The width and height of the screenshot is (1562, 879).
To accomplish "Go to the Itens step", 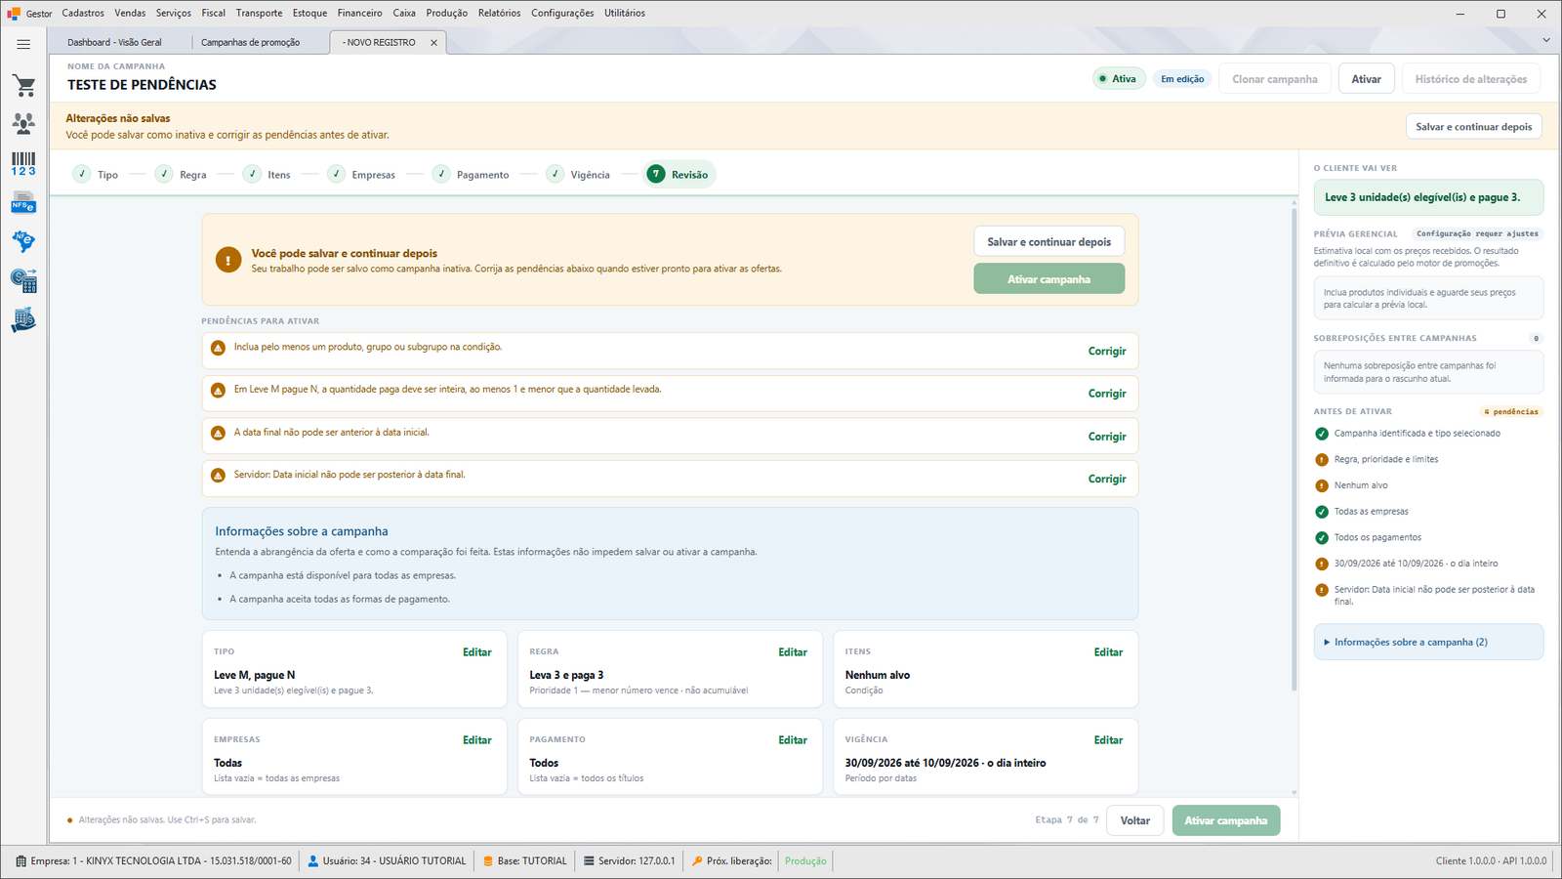I will [267, 175].
